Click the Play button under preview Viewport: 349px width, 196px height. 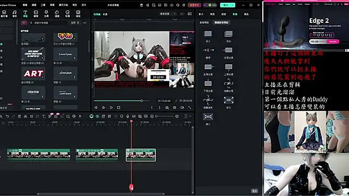(x=111, y=108)
